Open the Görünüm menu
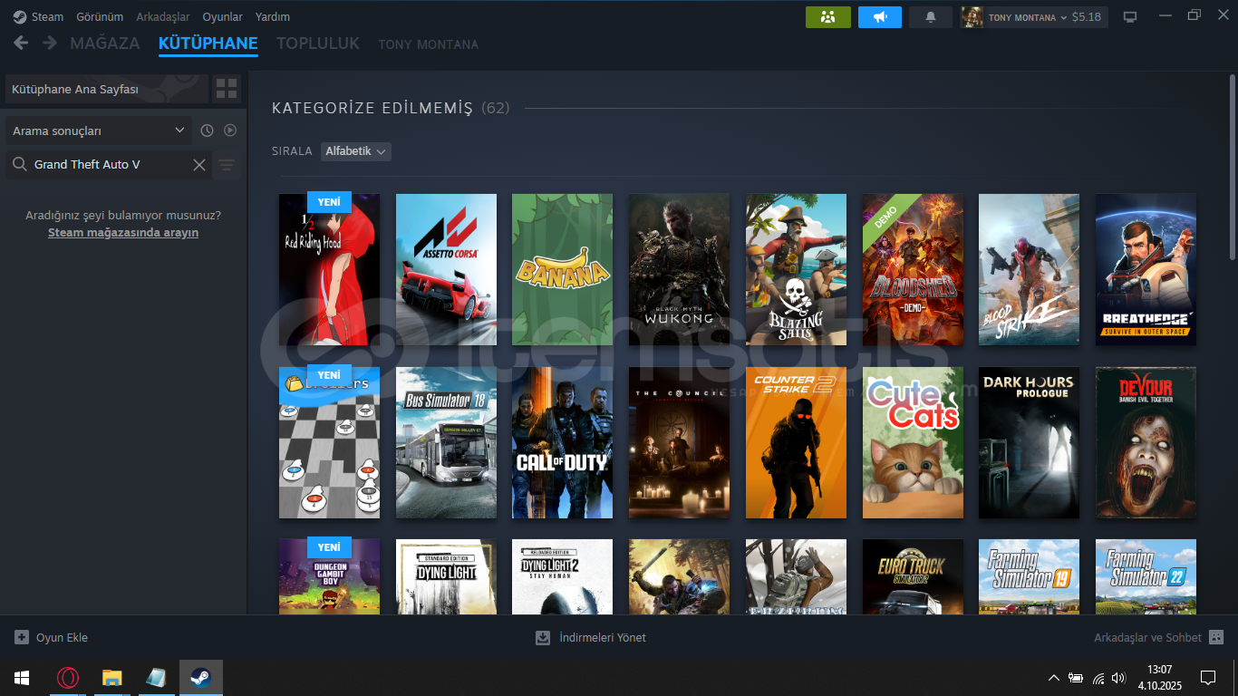 click(100, 17)
